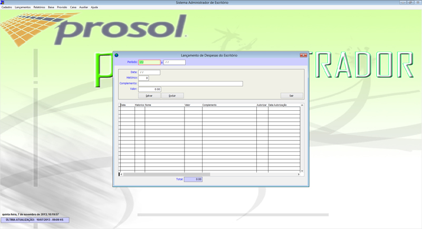
Task: Open the Caixa menu
Action: click(73, 7)
